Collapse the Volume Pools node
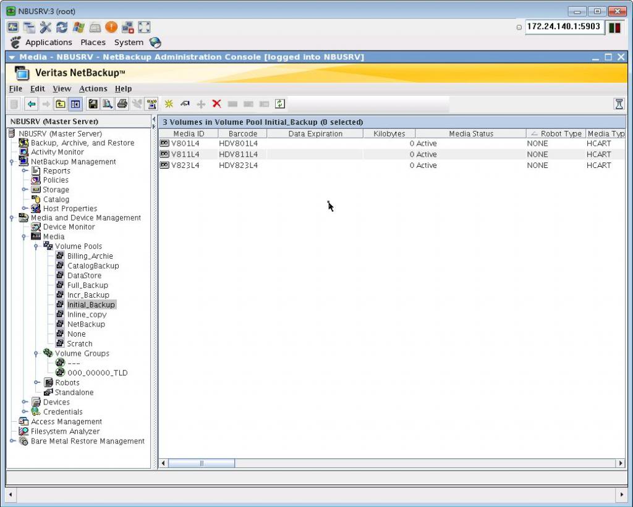 click(x=36, y=246)
